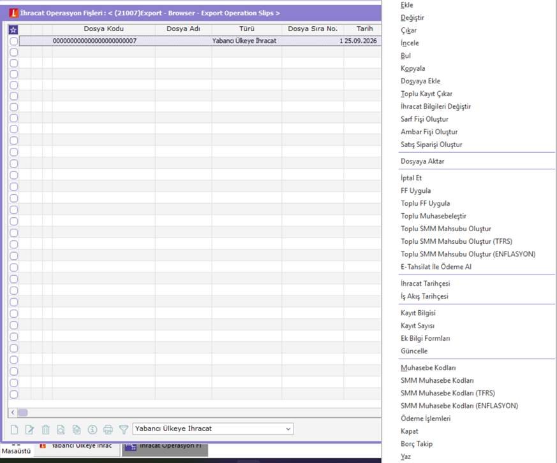Click the edit record pencil icon
Screen dimensions: 557x463
[29, 430]
